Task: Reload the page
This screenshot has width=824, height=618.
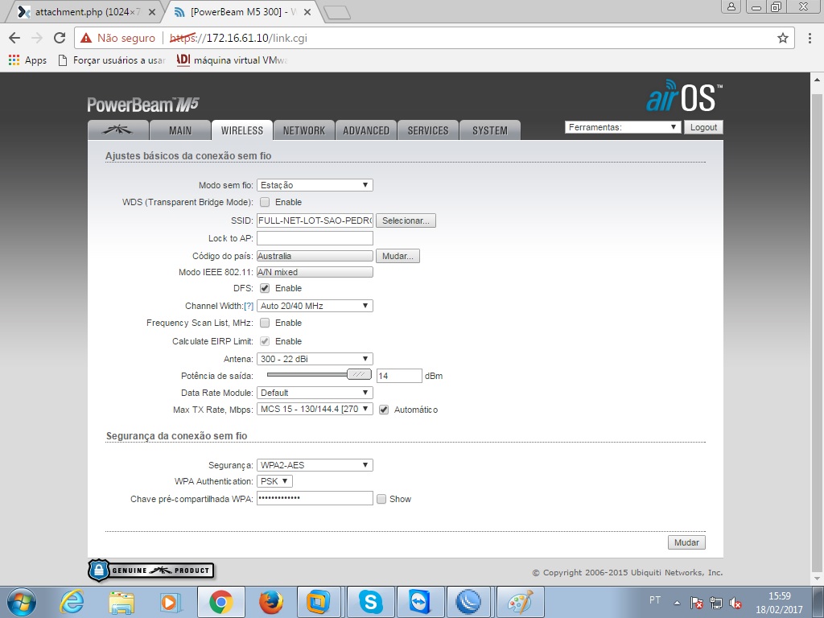Action: 60,38
